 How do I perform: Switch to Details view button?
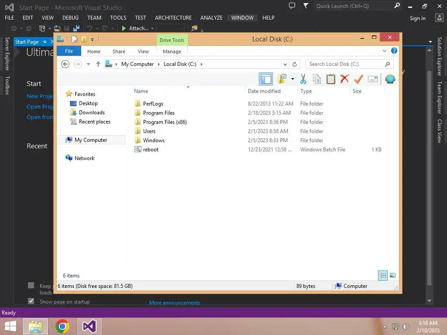click(383, 276)
